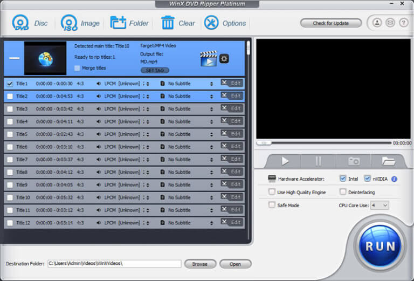The width and height of the screenshot is (414, 281).
Task: Load a DVD Folder source
Action: tap(129, 23)
